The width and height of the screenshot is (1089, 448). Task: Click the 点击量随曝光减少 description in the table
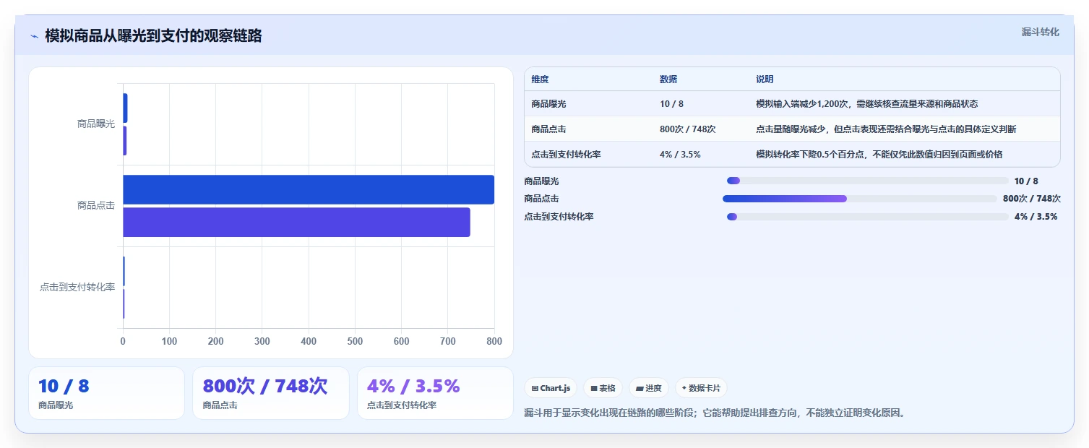coord(886,129)
